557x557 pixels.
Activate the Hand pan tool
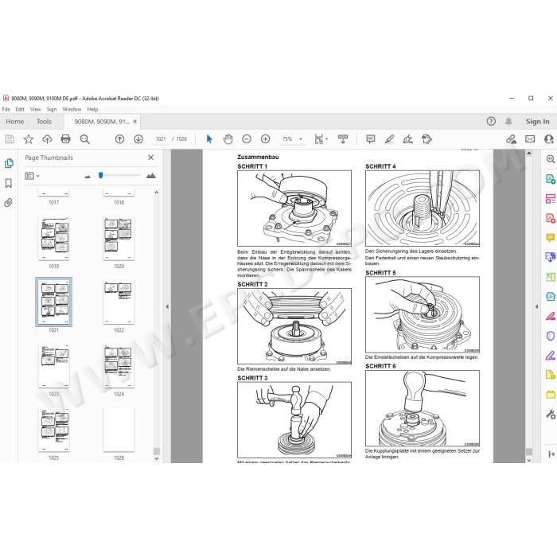[x=228, y=139]
